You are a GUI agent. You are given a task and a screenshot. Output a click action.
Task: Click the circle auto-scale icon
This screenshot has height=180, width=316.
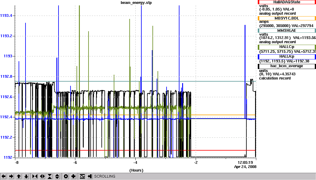coord(66,176)
